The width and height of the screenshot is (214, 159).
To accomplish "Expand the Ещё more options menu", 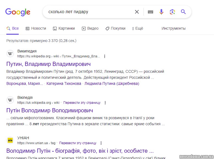I will [x=138, y=28].
